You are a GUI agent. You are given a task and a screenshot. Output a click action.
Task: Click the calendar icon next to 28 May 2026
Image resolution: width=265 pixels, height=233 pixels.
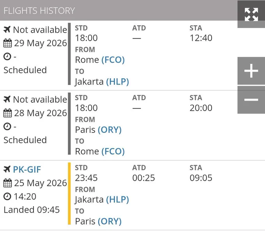(8, 113)
